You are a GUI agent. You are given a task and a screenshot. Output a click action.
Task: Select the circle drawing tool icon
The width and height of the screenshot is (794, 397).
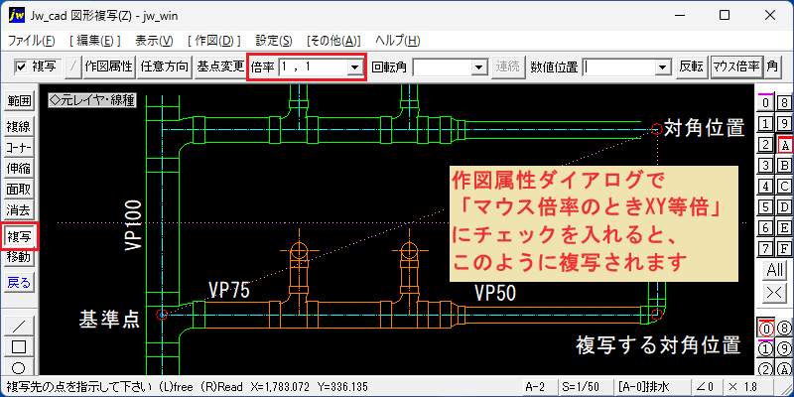click(x=18, y=368)
